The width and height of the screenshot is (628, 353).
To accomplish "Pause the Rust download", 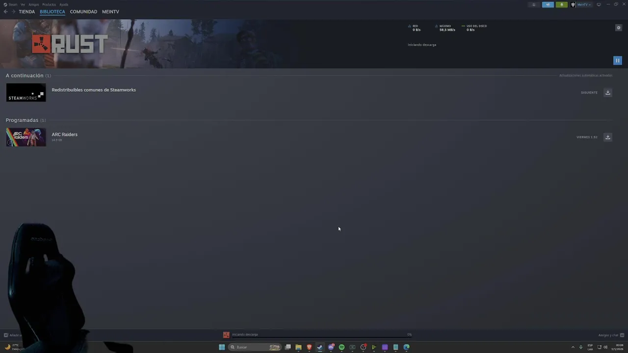I will click(x=617, y=60).
